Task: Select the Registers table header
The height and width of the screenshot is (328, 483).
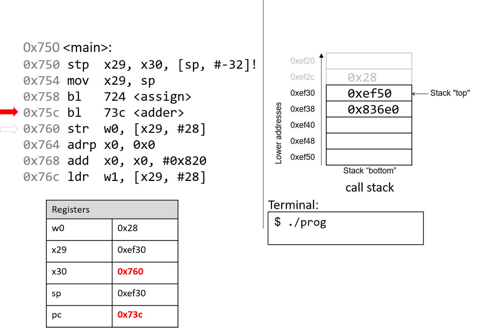Action: point(112,210)
